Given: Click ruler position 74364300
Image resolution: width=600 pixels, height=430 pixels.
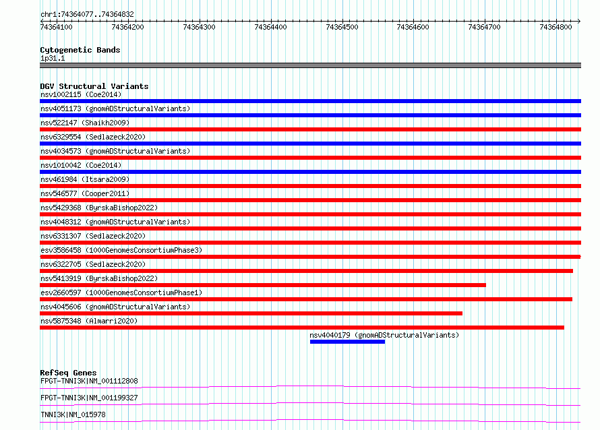Looking at the screenshot, I should (x=199, y=27).
